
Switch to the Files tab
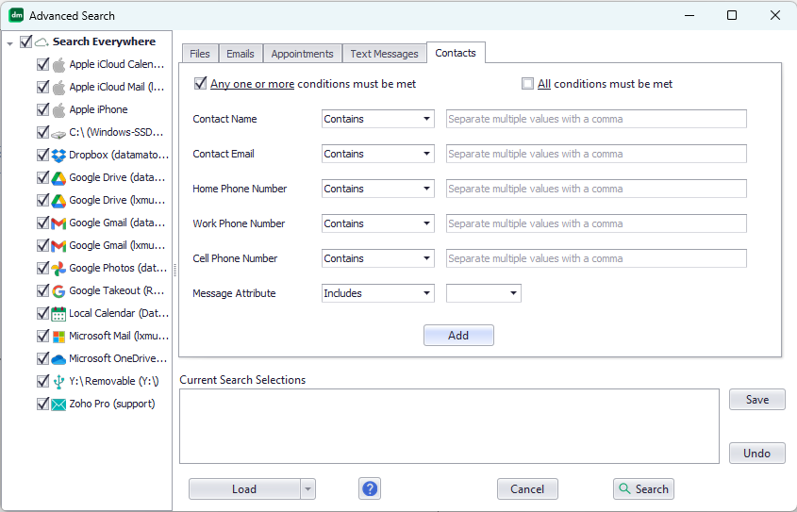(200, 54)
